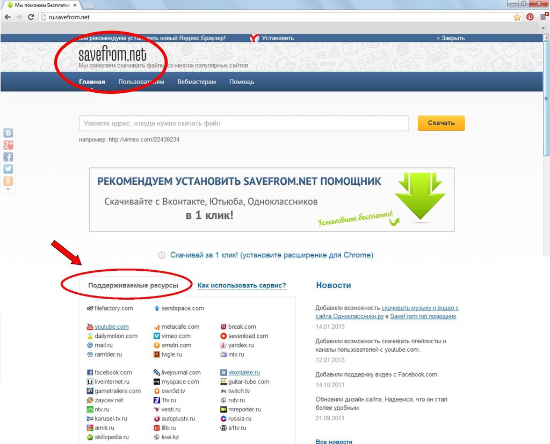
Task: Click the Yandex browser logo icon
Action: (x=254, y=38)
